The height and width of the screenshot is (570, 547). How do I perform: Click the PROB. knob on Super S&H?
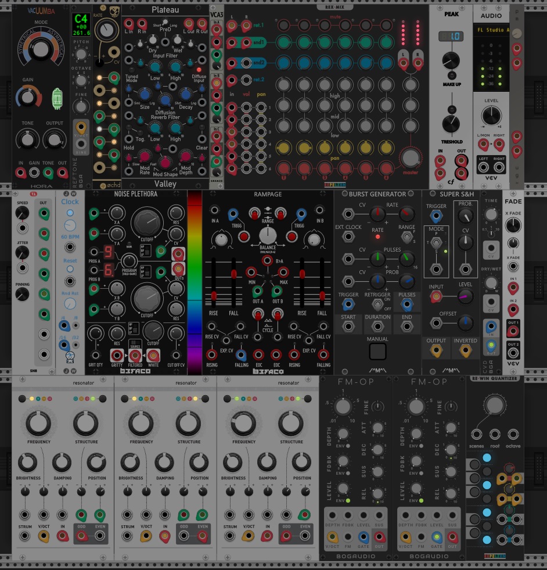465,216
